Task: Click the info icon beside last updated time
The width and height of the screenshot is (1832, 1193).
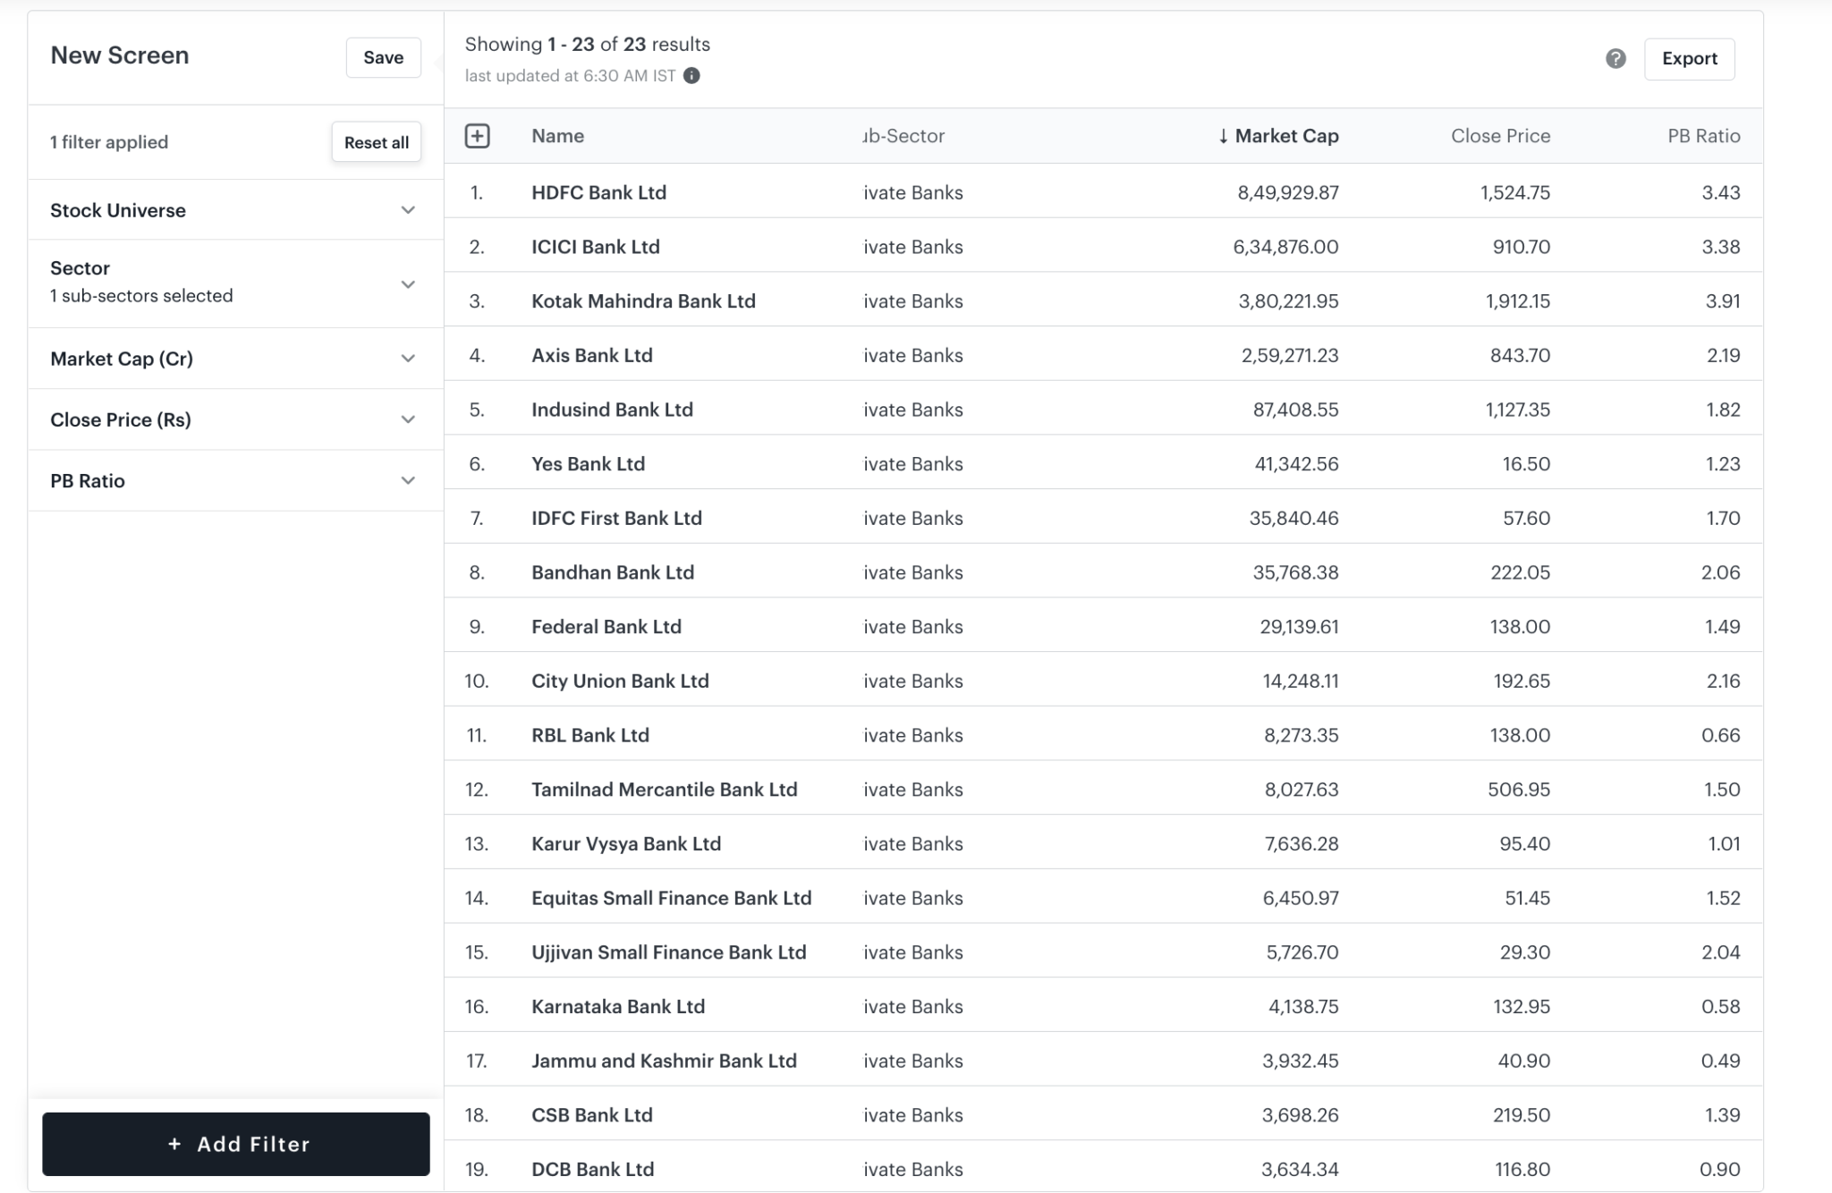Action: click(691, 76)
